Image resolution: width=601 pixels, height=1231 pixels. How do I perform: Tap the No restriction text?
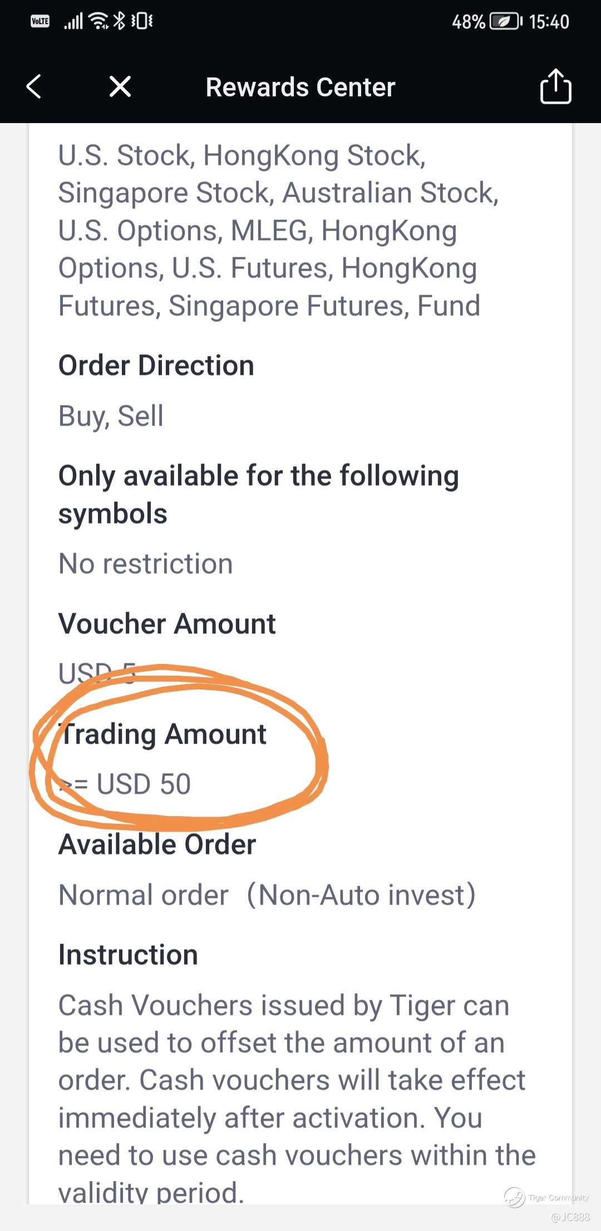(x=146, y=564)
